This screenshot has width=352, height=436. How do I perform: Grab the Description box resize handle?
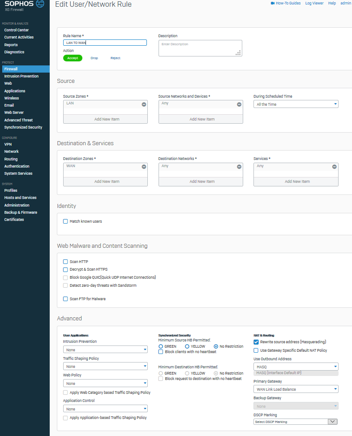pyautogui.click(x=239, y=53)
